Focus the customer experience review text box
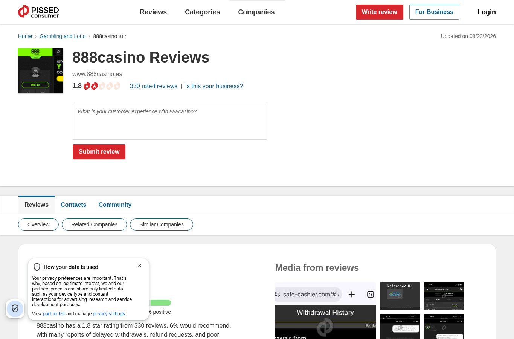 point(170,122)
